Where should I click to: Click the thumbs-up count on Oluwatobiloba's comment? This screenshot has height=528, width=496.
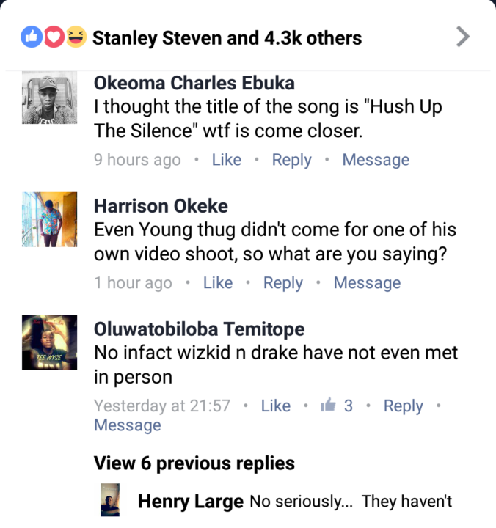338,406
